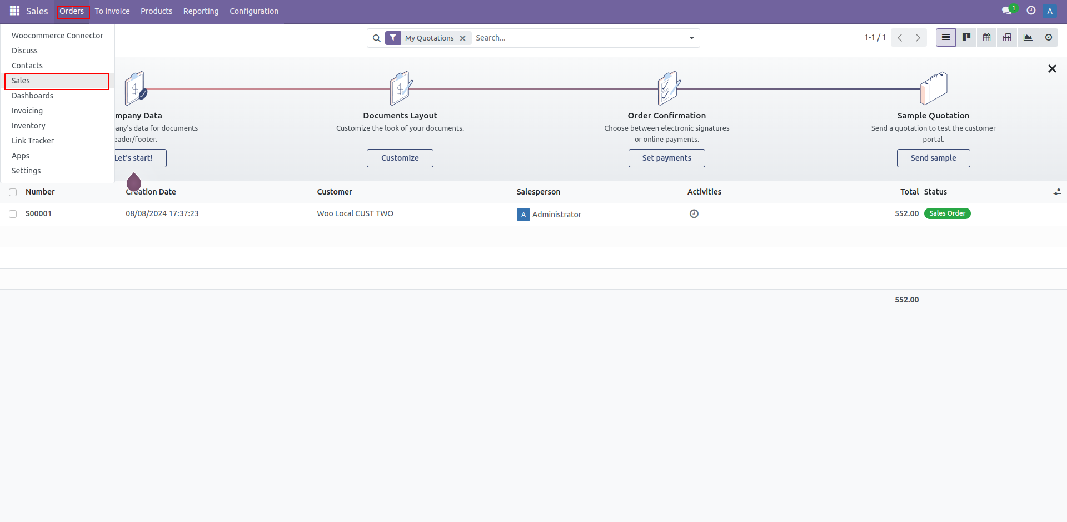Remove the My Quotations filter
The image size is (1067, 522).
(462, 38)
